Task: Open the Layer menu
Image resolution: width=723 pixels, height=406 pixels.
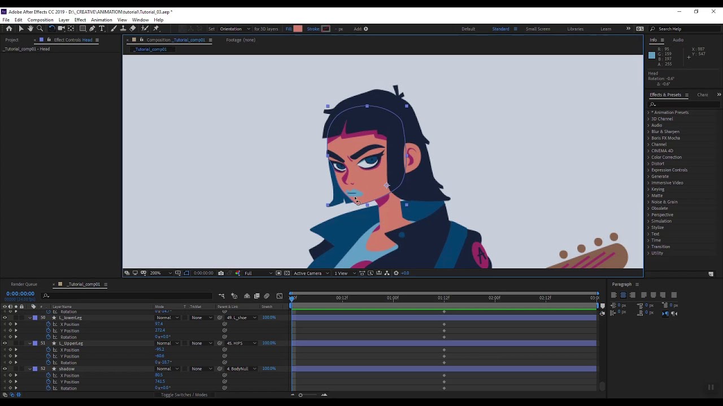Action: (x=64, y=20)
